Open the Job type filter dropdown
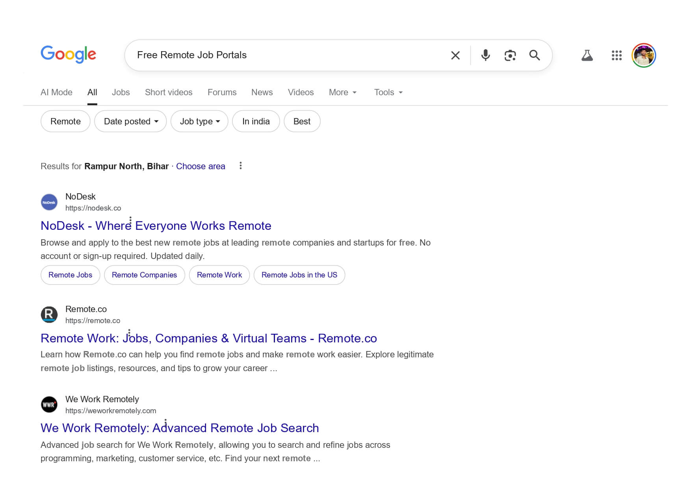691x488 pixels. (x=199, y=121)
